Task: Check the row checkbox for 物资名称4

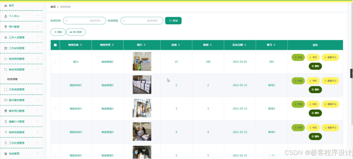Action: [x=55, y=132]
